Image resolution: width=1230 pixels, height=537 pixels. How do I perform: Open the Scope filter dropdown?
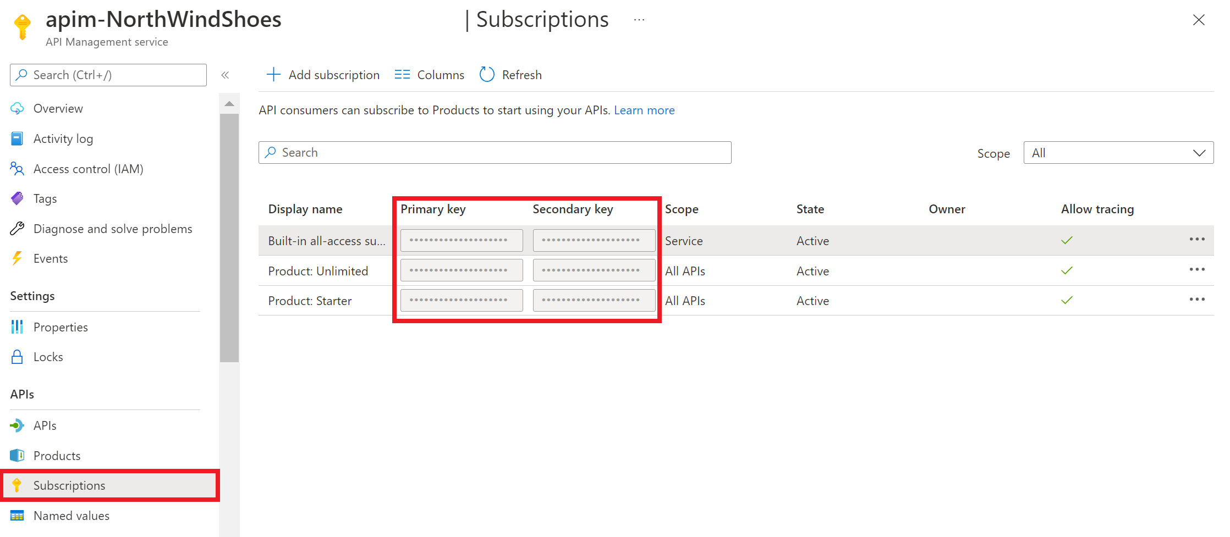1118,152
